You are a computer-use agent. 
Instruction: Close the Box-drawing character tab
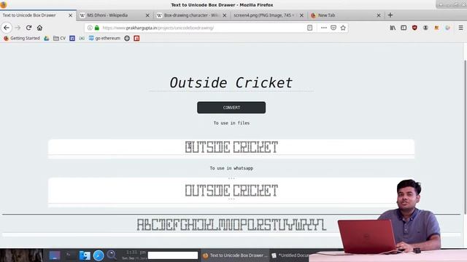click(x=225, y=15)
